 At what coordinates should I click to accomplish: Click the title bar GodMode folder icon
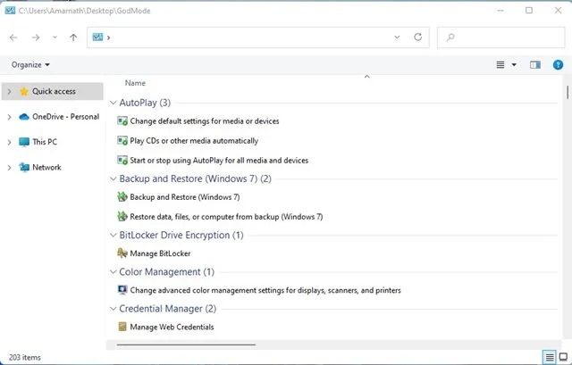10,11
